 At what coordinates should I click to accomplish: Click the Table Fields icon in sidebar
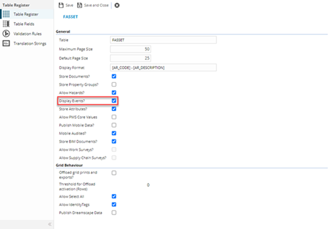(x=6, y=24)
